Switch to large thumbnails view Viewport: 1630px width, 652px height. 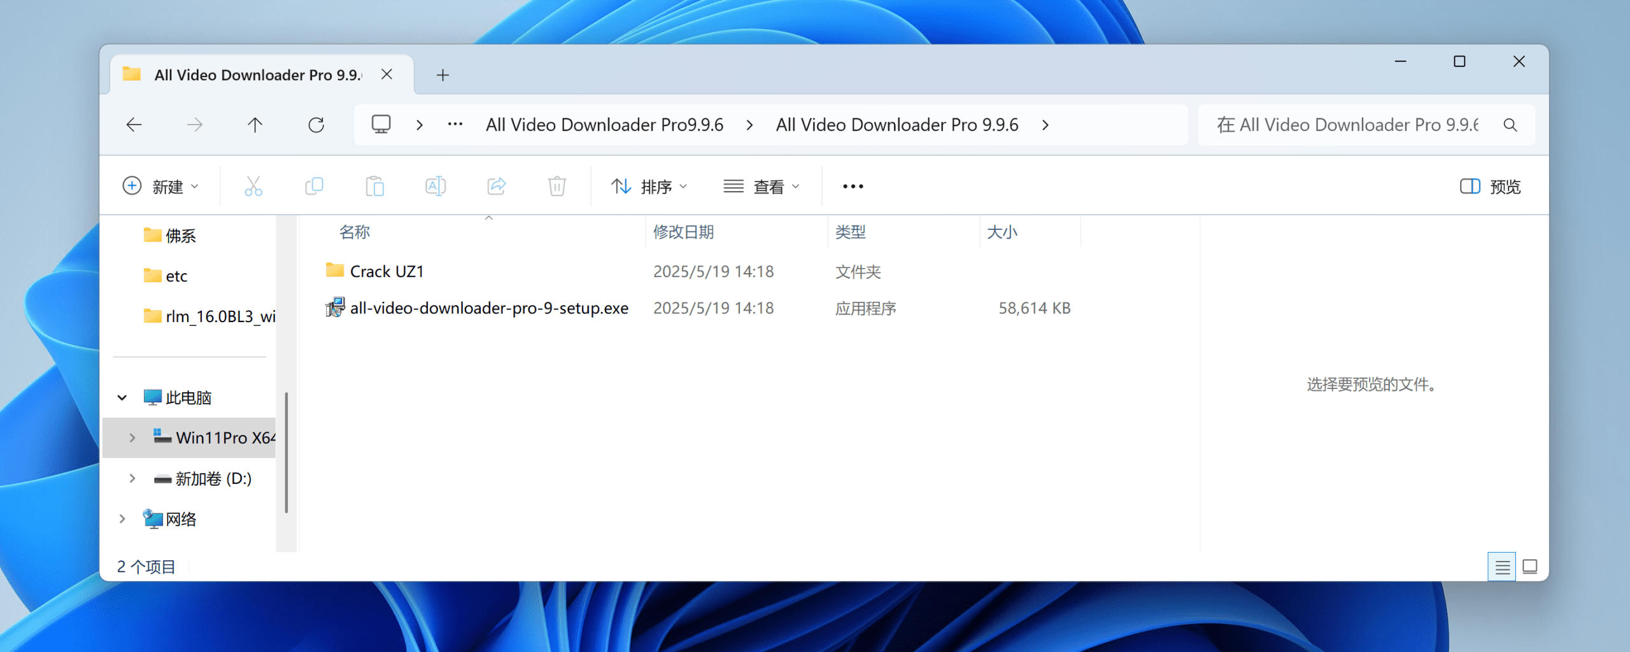coord(1529,567)
